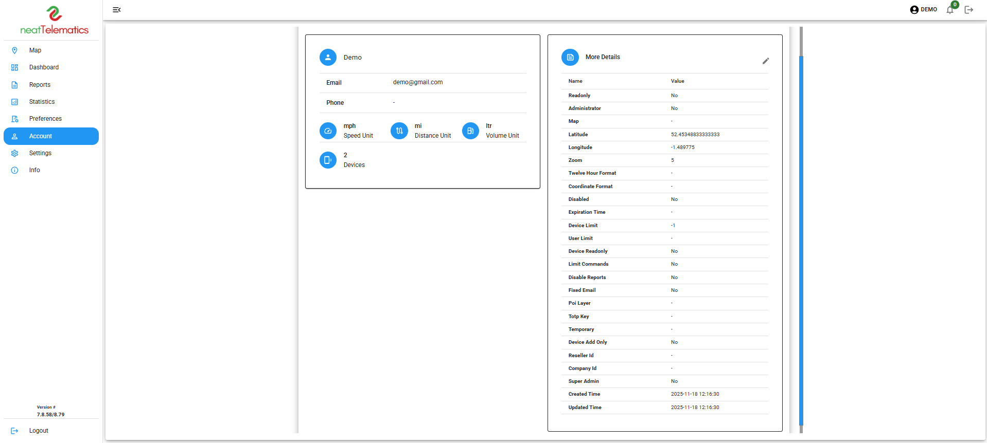Click the pencil edit icon in More Details
Screen dimensions: 987x443
click(765, 61)
